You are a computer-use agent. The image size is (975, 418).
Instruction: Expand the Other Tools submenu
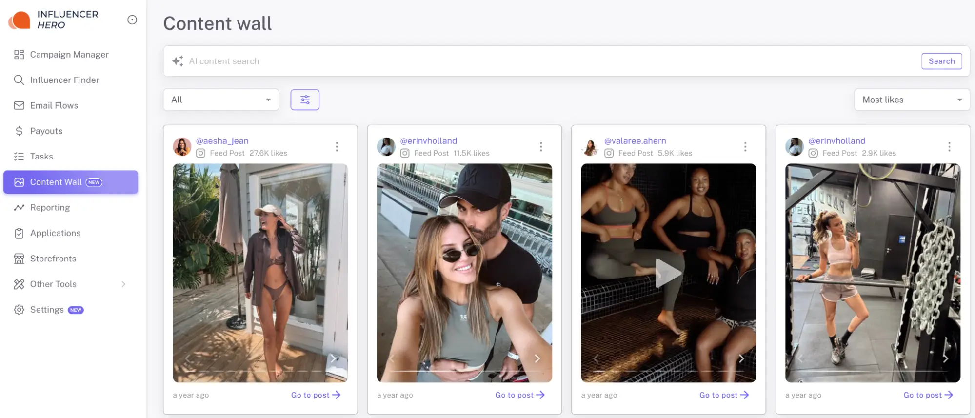pyautogui.click(x=123, y=284)
